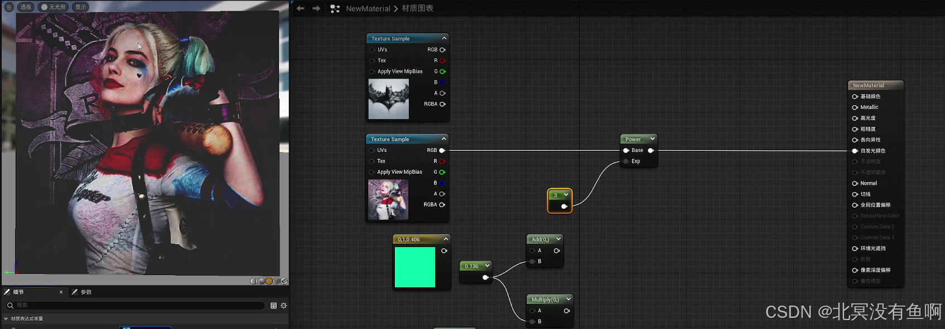Click output pin of 0,1,0.406 color node

click(444, 251)
